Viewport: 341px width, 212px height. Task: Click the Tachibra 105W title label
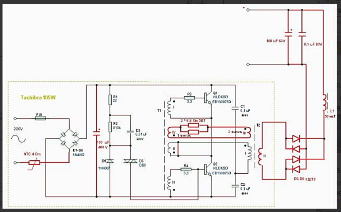coord(38,97)
